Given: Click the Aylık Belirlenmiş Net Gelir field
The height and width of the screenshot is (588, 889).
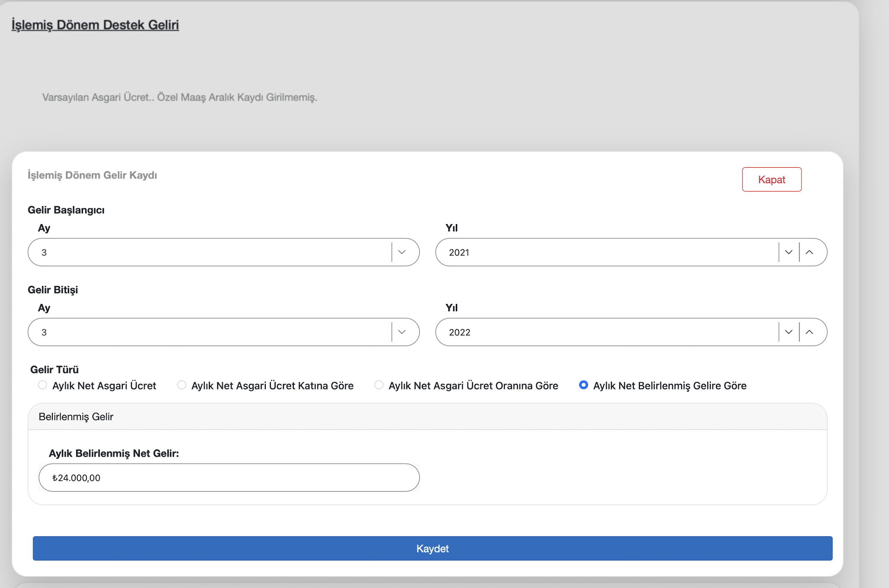Looking at the screenshot, I should [x=229, y=478].
